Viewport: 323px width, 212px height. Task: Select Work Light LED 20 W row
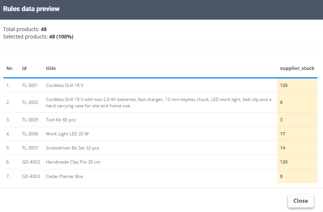160,134
